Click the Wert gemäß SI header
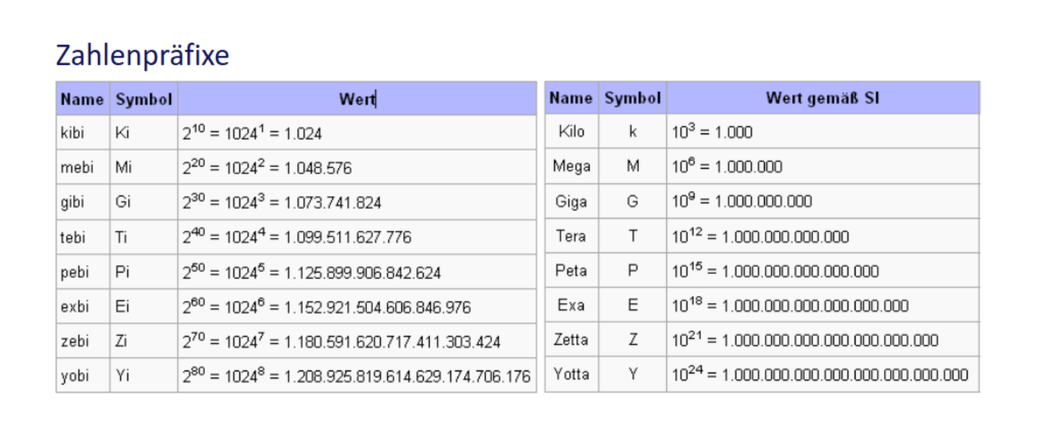The image size is (1043, 437). [x=822, y=98]
